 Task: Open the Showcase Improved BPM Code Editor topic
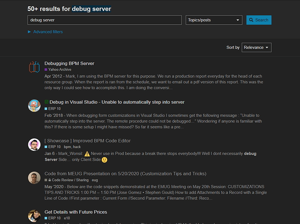tap(87, 141)
